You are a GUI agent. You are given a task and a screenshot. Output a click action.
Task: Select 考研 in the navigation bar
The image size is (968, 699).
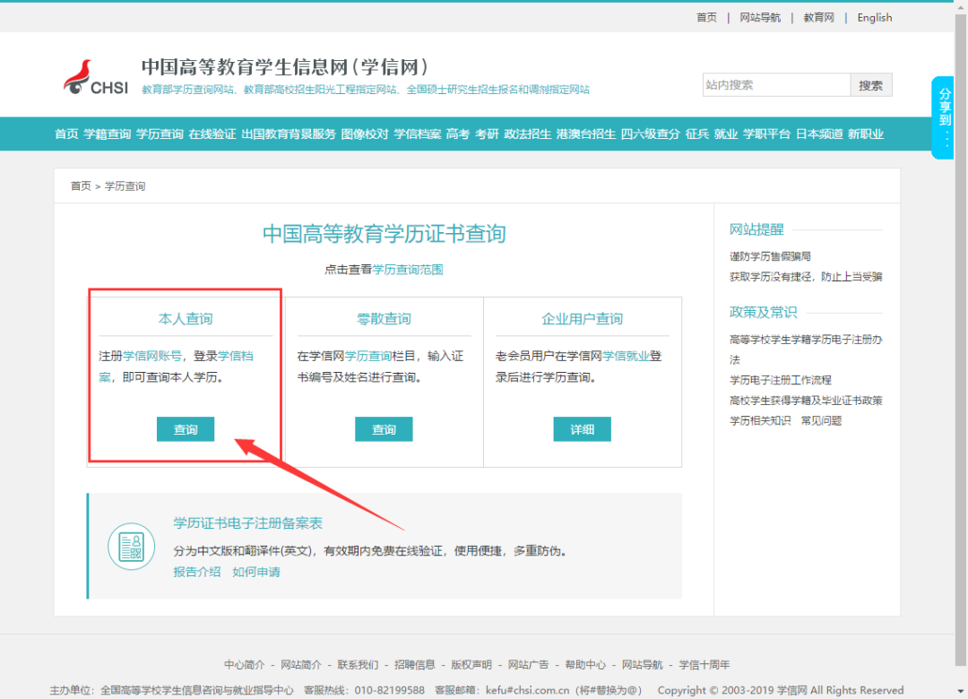[x=487, y=134]
